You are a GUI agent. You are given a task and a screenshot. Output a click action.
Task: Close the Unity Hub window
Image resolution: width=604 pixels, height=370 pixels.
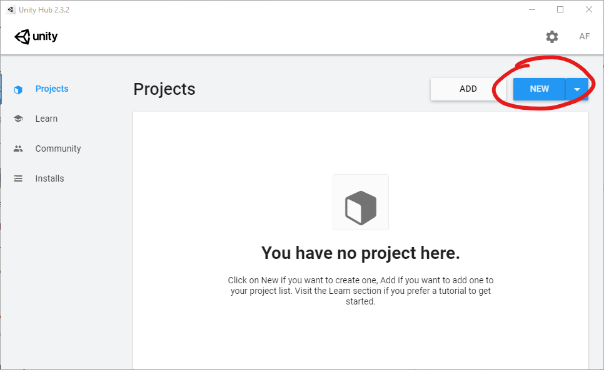[x=588, y=9]
